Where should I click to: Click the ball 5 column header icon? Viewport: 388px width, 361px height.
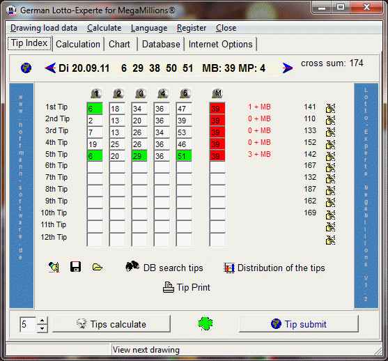[x=185, y=93]
